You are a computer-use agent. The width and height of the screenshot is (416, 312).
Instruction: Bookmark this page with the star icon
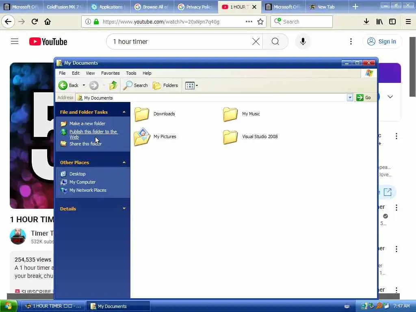(260, 22)
